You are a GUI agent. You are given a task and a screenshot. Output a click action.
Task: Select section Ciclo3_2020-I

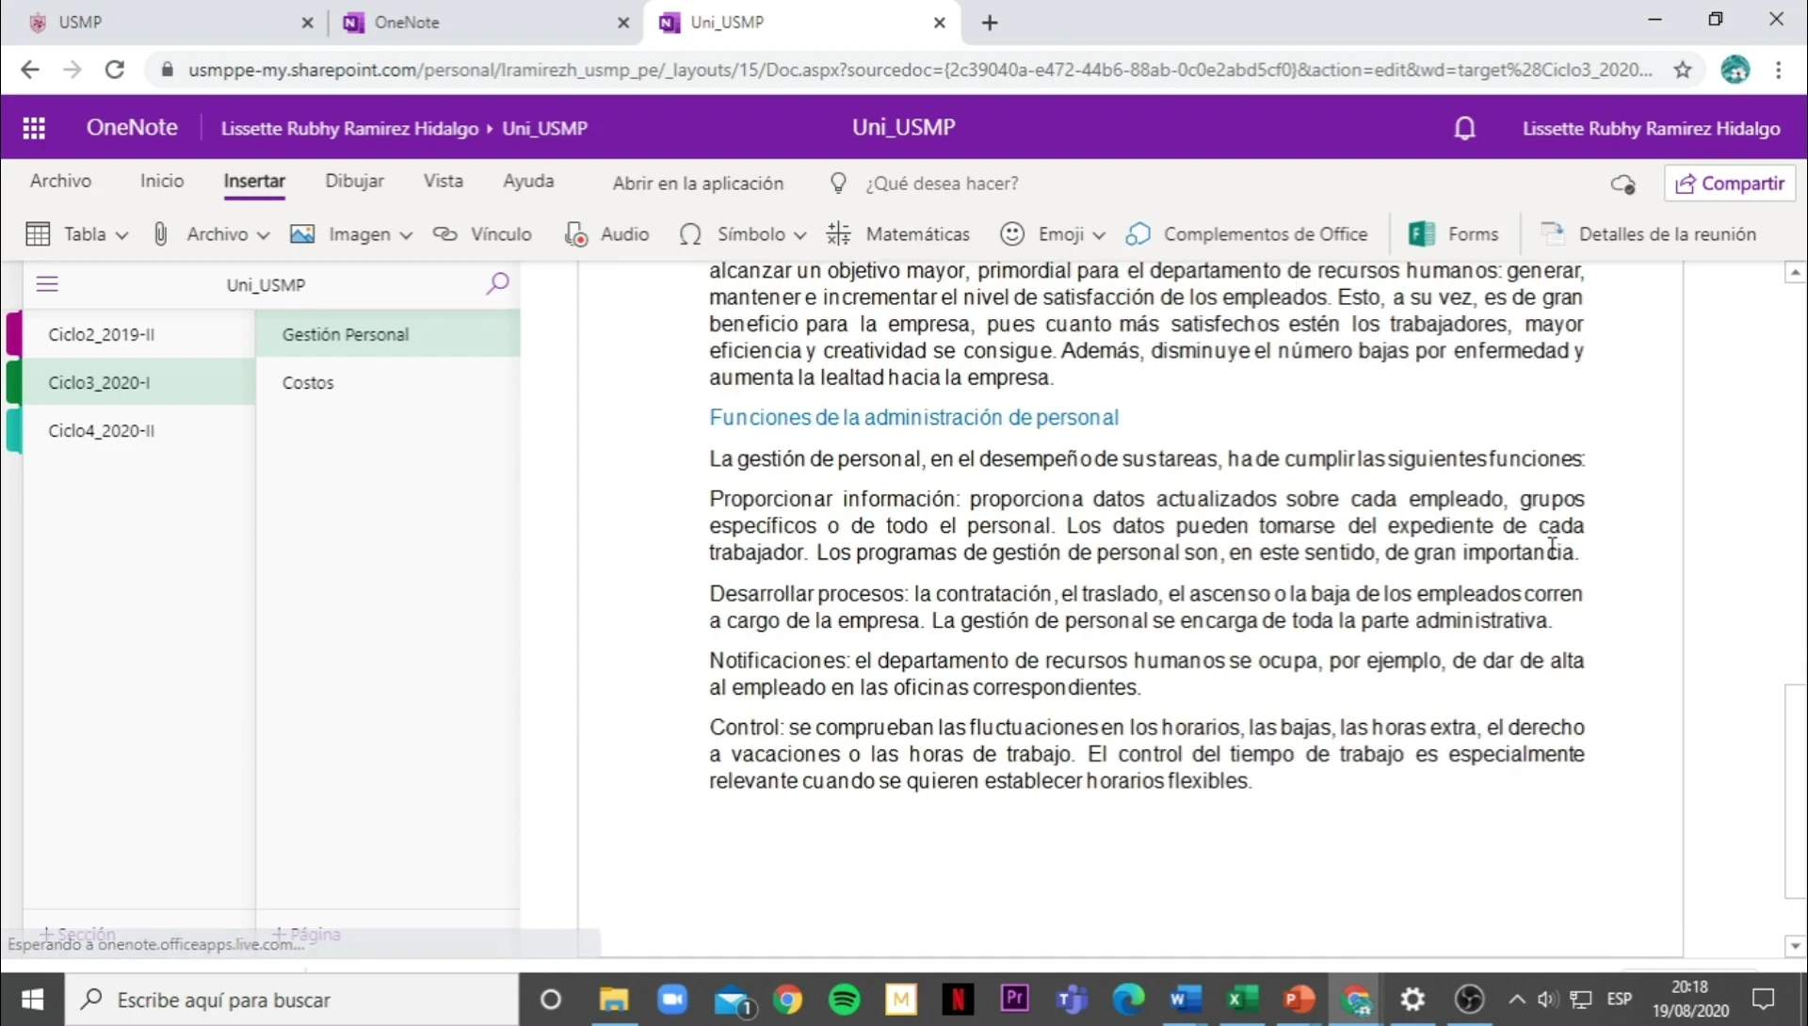138,382
